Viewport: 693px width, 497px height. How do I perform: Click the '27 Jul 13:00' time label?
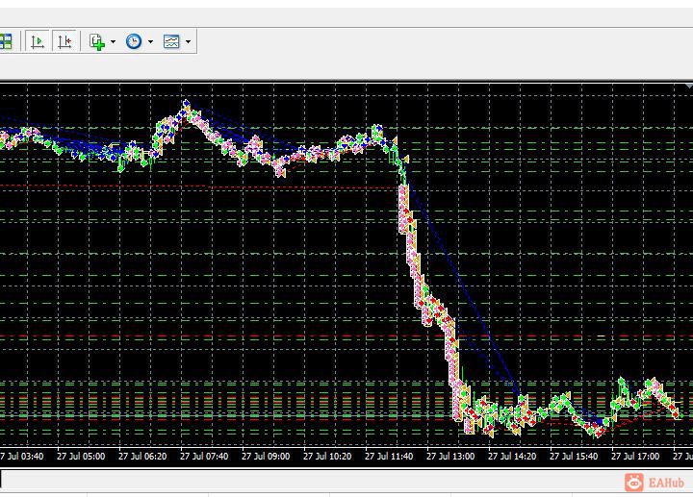(450, 457)
